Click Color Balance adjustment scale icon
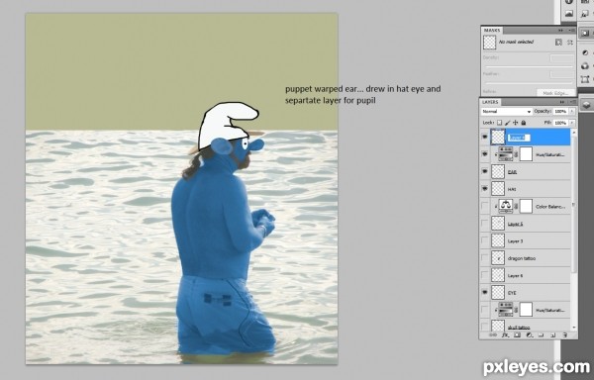 tap(506, 206)
